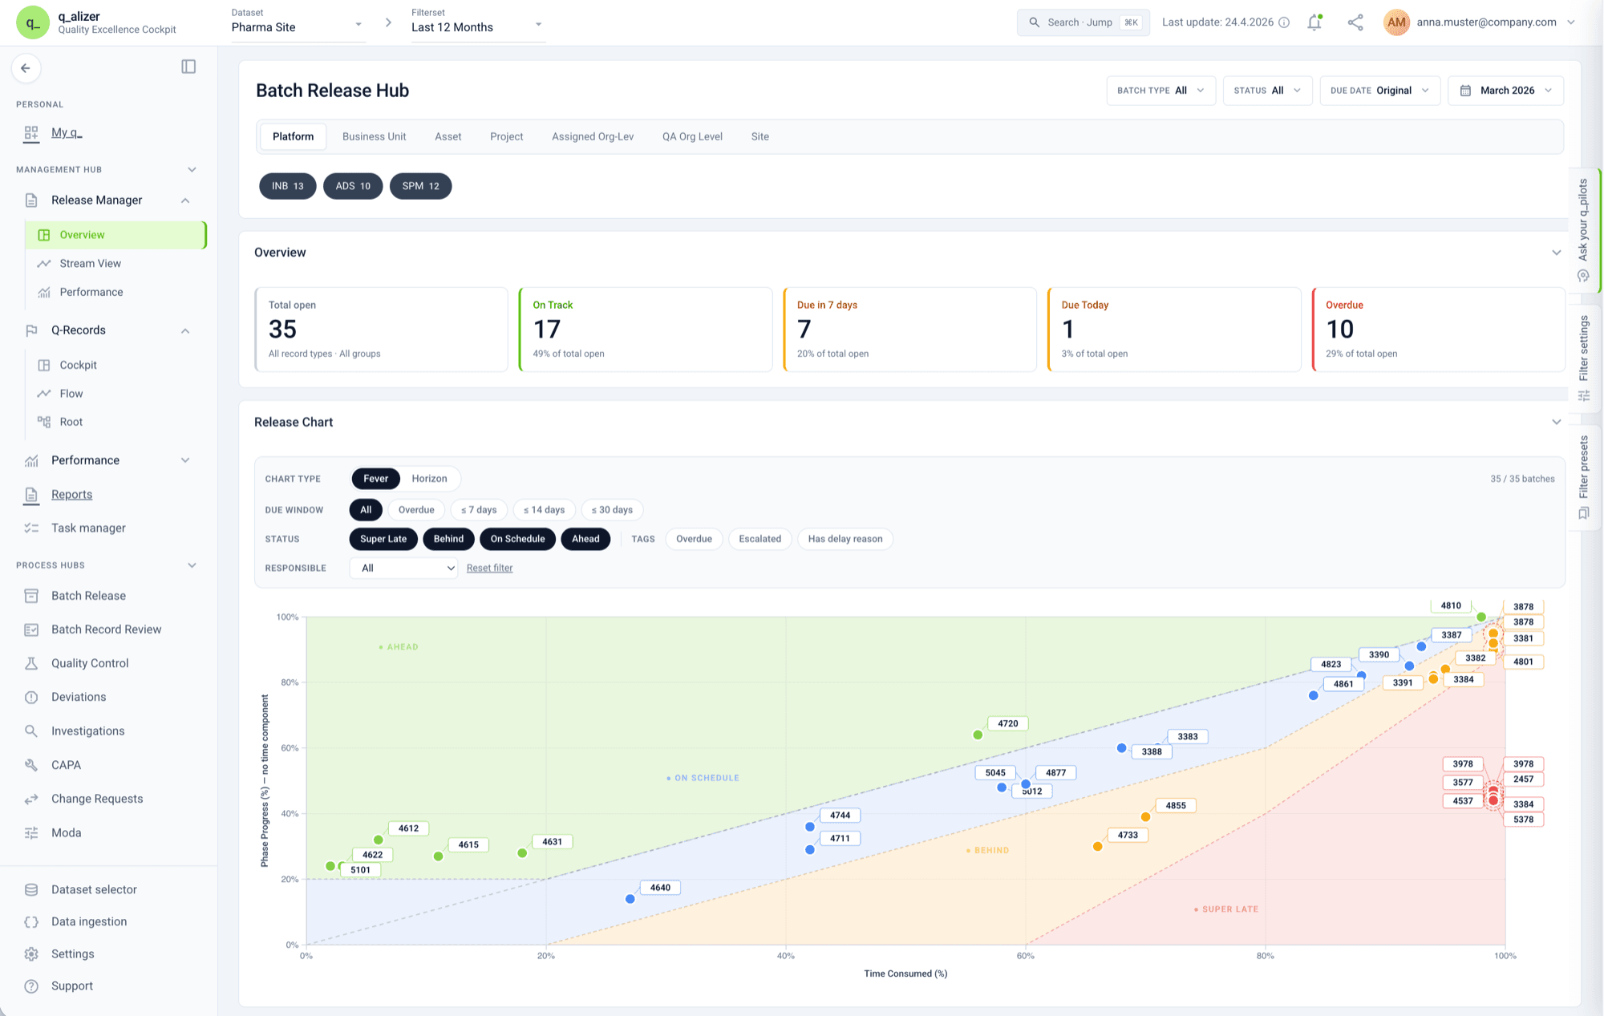Open the Batch Type filter dropdown
This screenshot has height=1016, width=1604.
coord(1160,91)
